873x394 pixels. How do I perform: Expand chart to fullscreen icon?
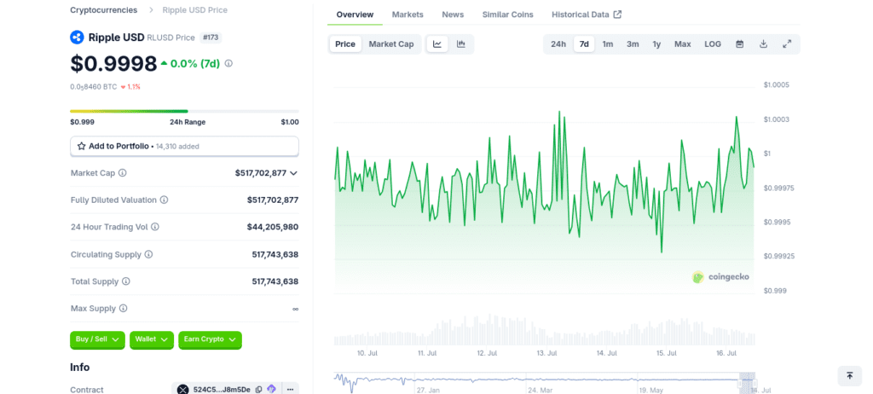(x=787, y=44)
